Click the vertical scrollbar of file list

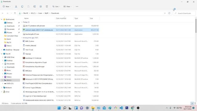click(x=196, y=26)
